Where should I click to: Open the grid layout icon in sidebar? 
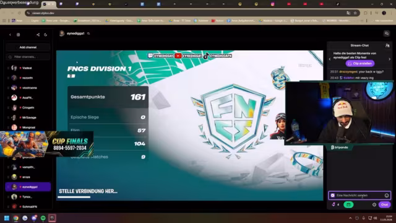pos(18,35)
